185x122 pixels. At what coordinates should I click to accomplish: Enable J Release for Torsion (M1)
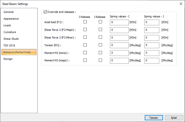click(100, 45)
